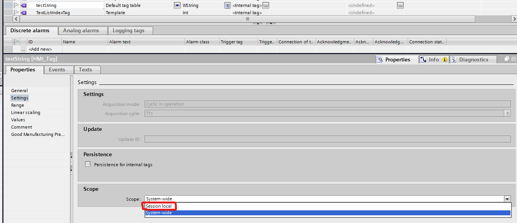517x223 pixels.
Task: Open the connection browse button after <Internal tag> in testString row
Action: pyautogui.click(x=266, y=5)
